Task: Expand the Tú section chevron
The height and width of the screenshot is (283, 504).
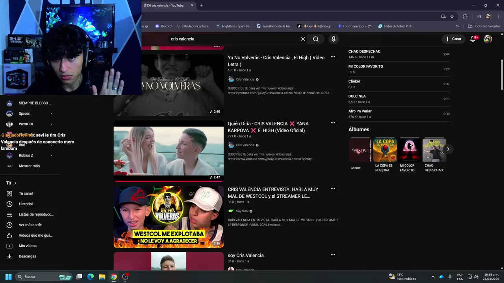Action: (15, 183)
